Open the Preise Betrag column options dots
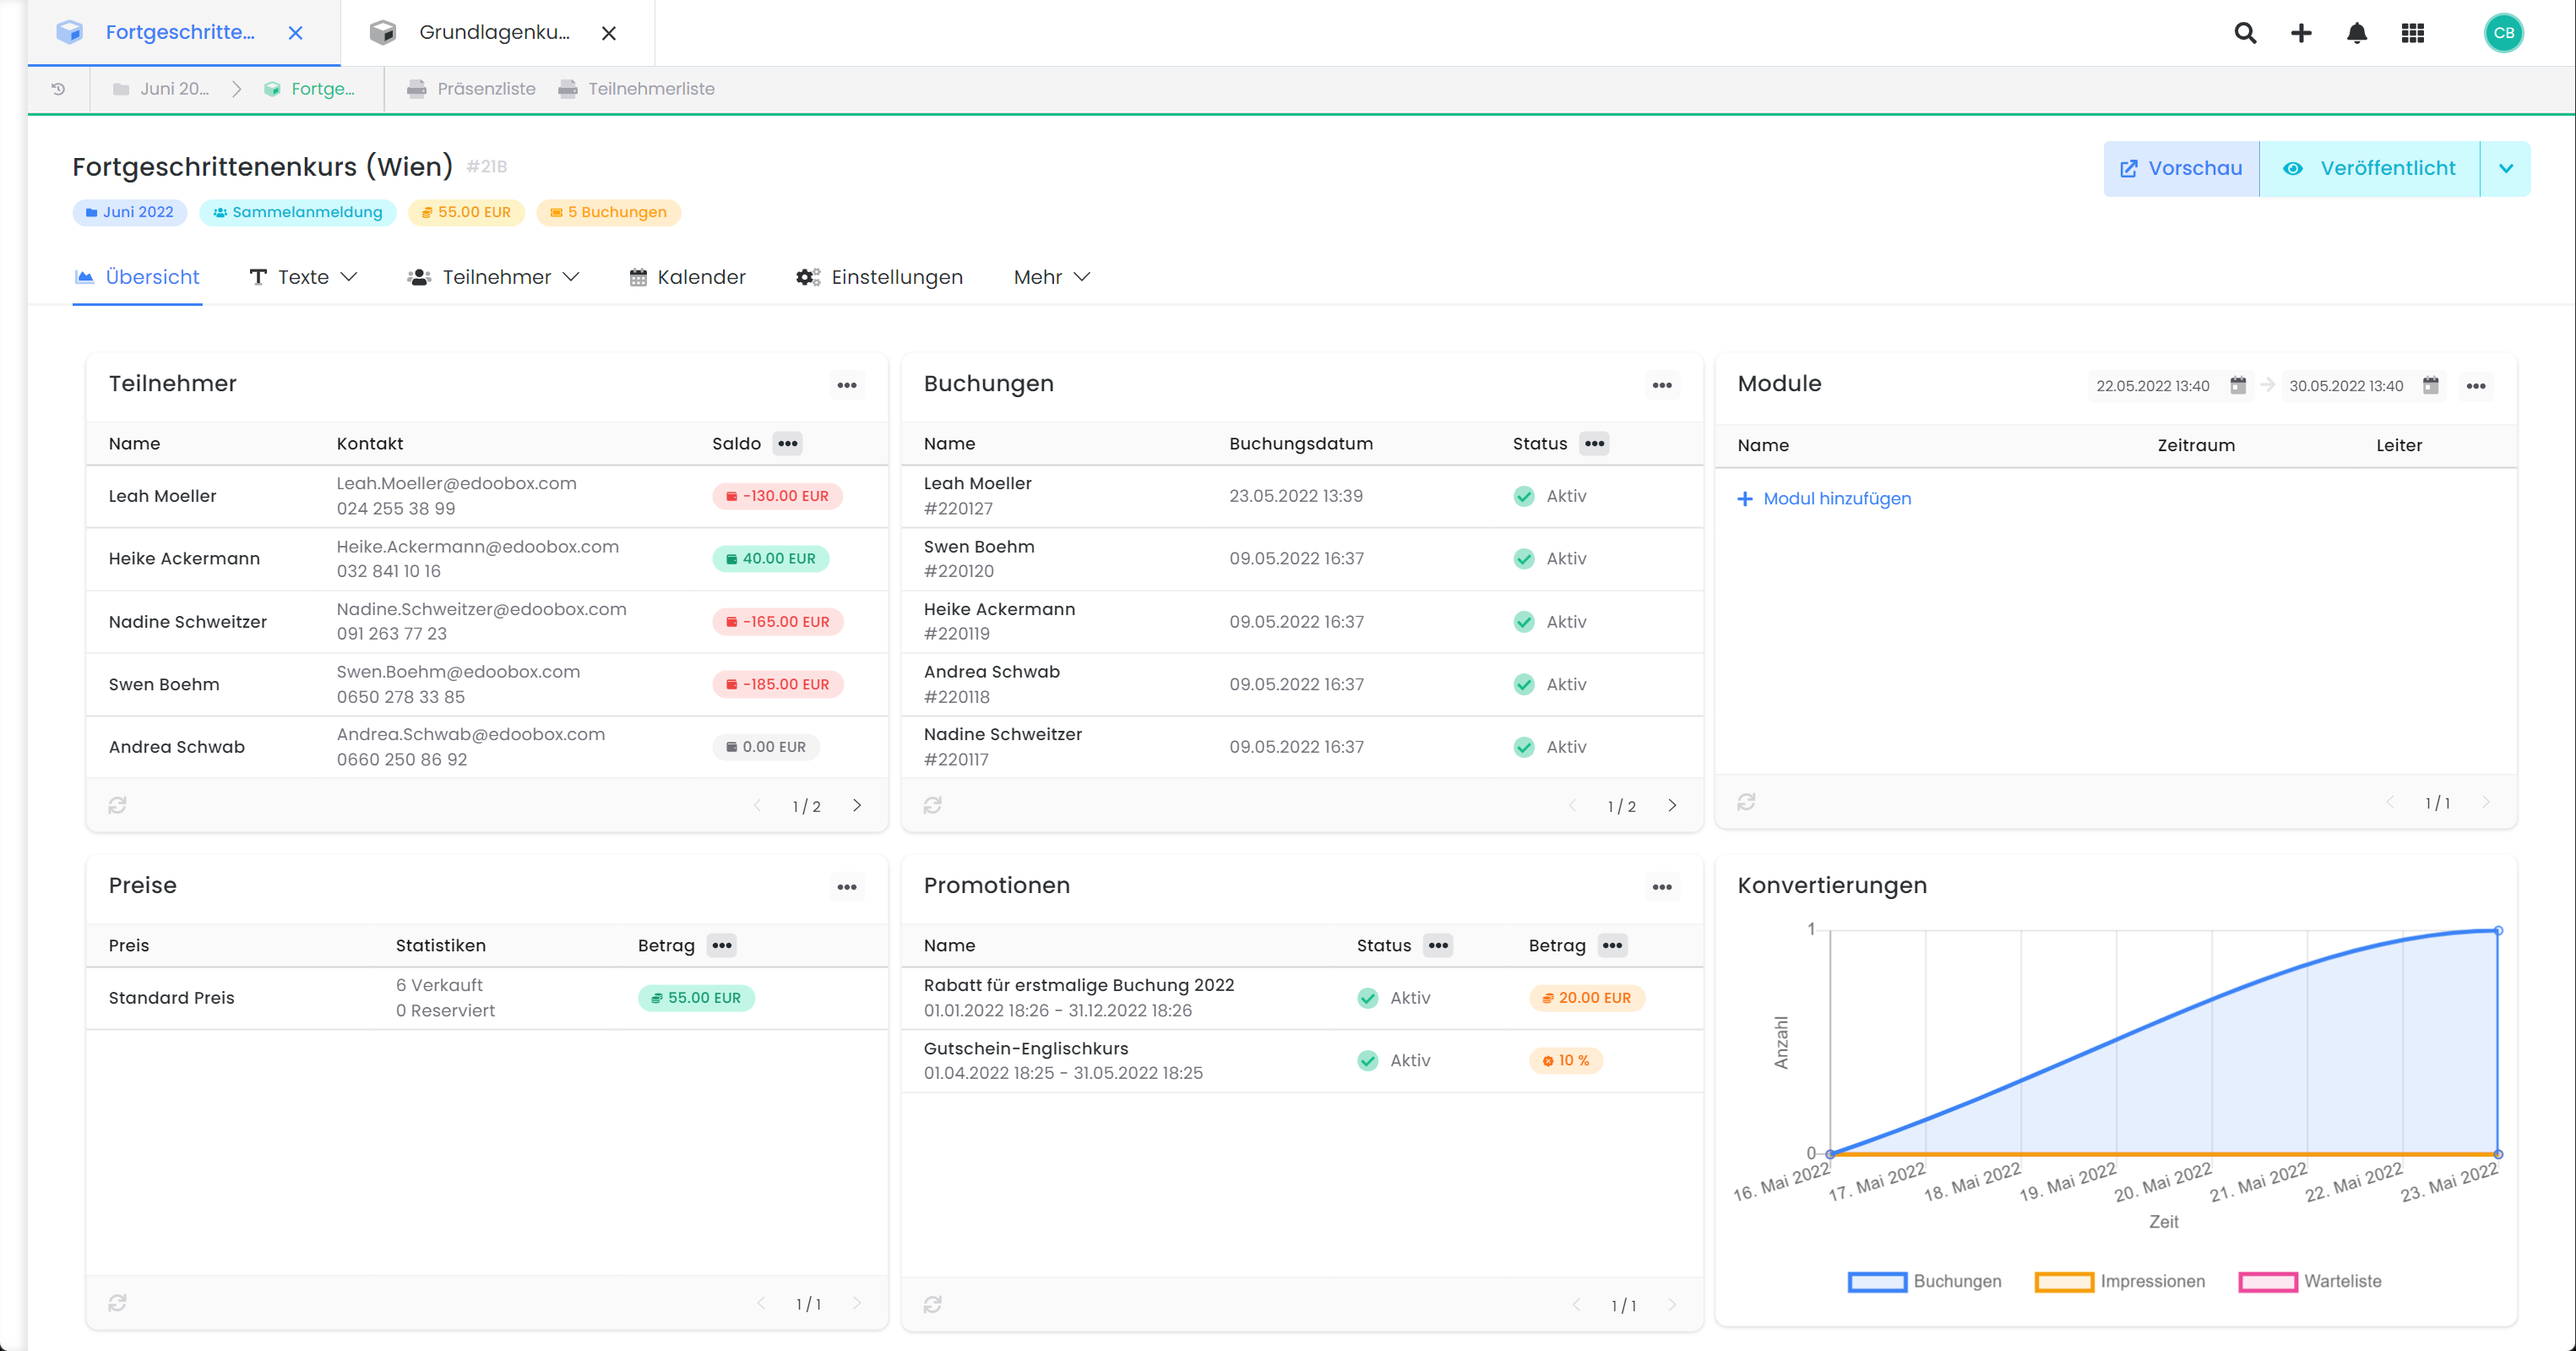The width and height of the screenshot is (2576, 1351). click(722, 945)
